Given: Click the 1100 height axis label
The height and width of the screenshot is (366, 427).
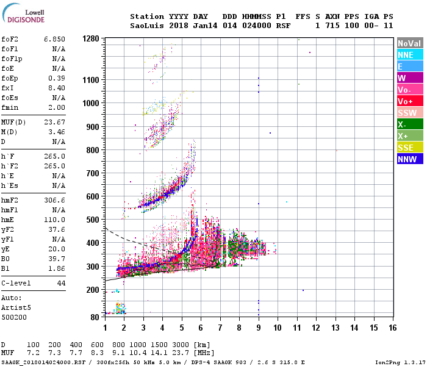Looking at the screenshot, I should (91, 80).
